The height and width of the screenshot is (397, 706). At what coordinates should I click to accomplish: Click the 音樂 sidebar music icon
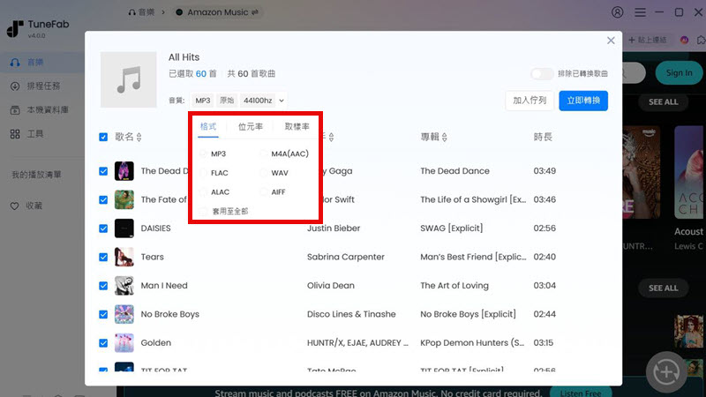(x=15, y=63)
